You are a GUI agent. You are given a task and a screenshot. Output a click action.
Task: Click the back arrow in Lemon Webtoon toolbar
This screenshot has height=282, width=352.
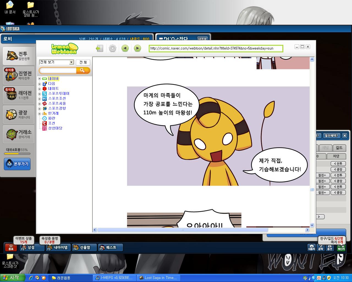(125, 48)
